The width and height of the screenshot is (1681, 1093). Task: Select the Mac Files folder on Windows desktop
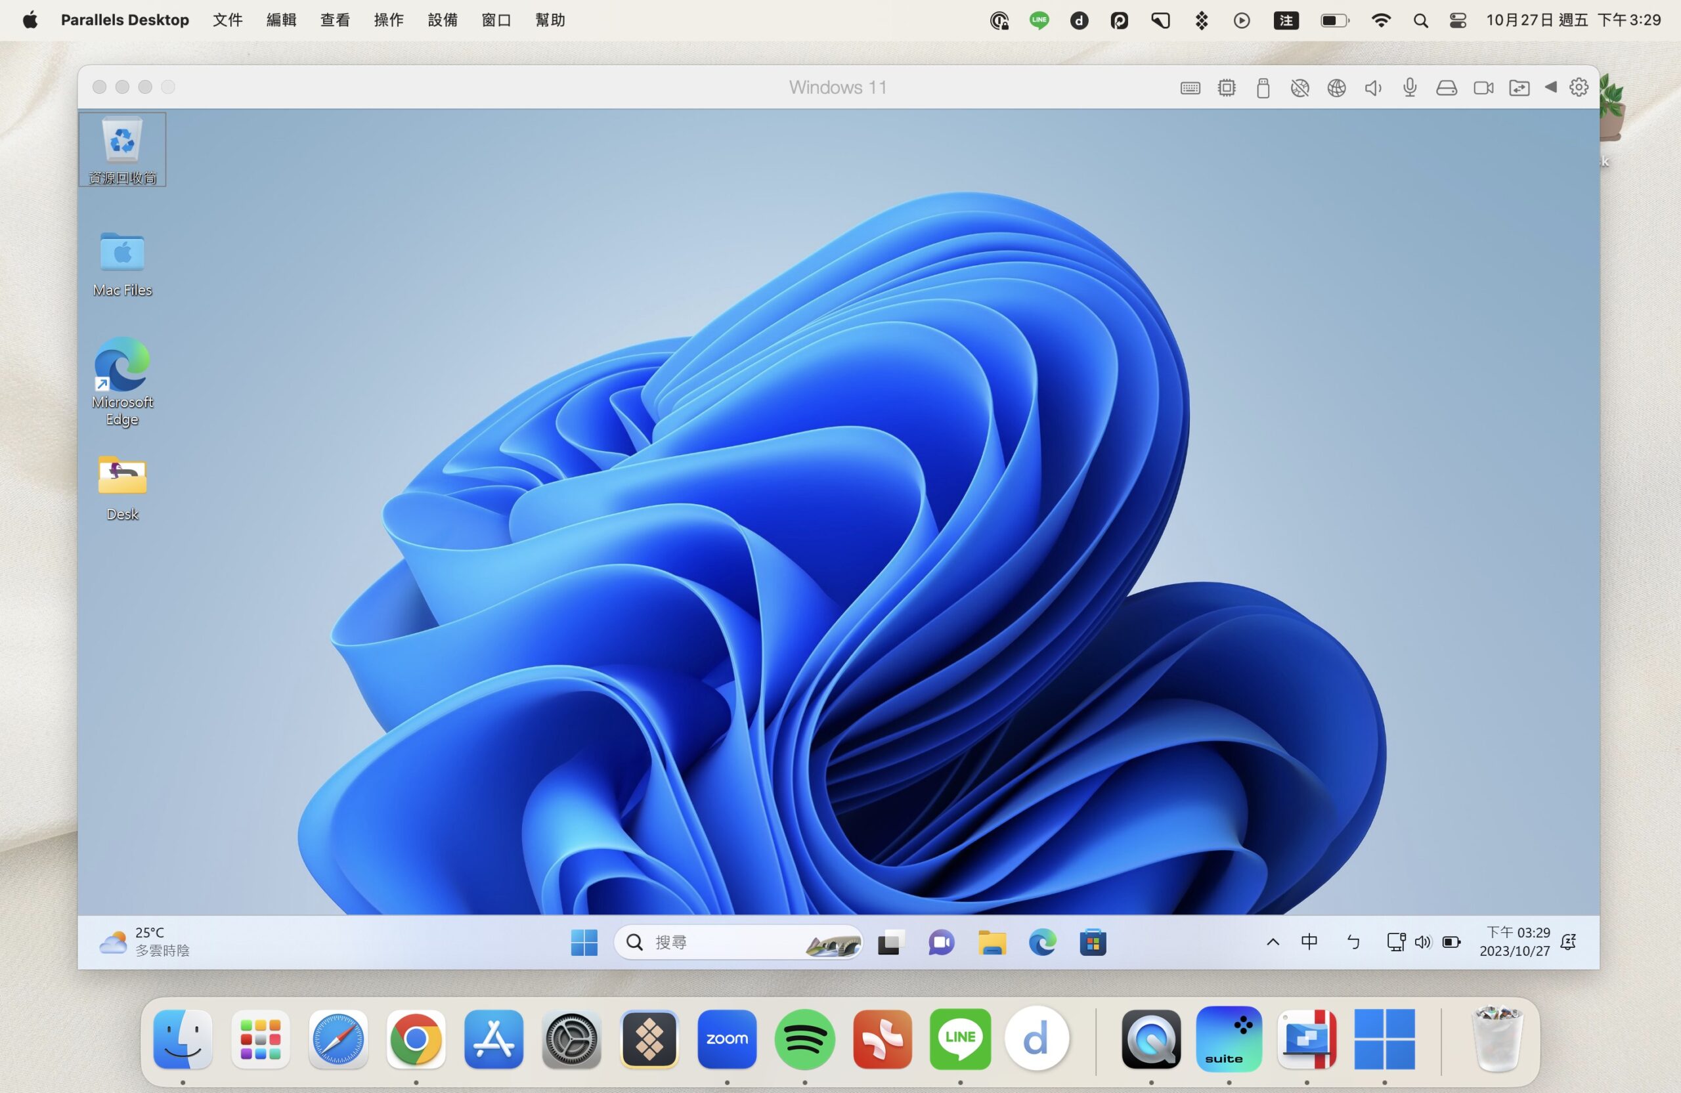tap(122, 264)
